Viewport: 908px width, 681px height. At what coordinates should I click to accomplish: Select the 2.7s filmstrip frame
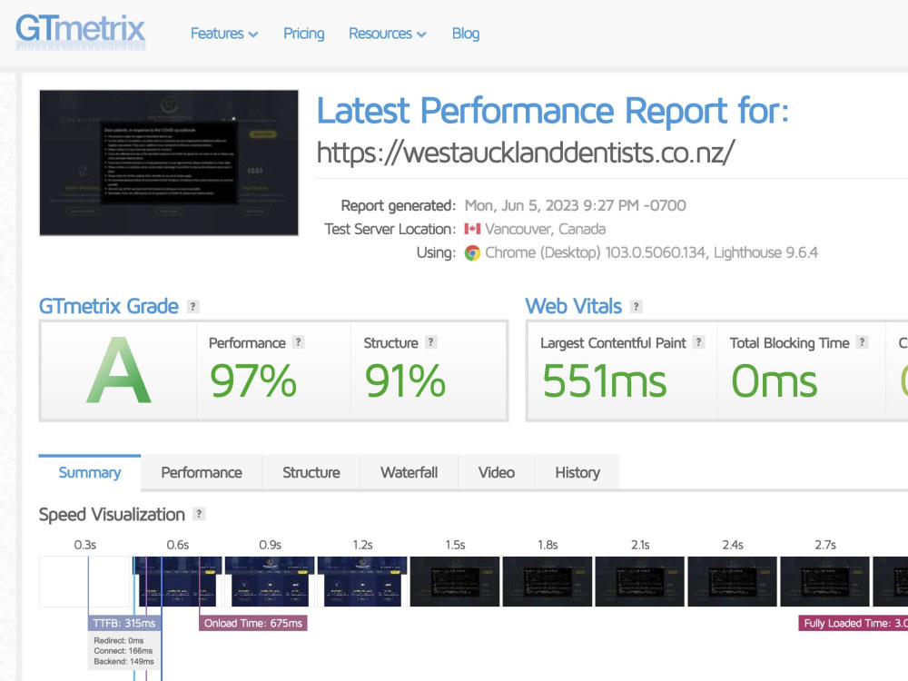tap(825, 581)
